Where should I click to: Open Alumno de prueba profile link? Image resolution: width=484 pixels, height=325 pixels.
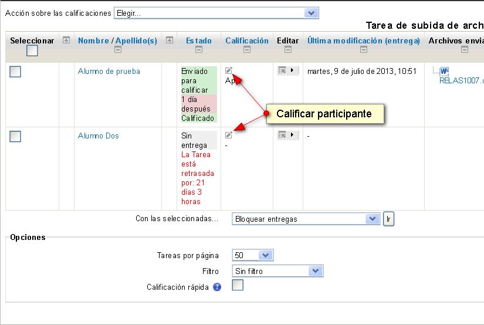109,72
